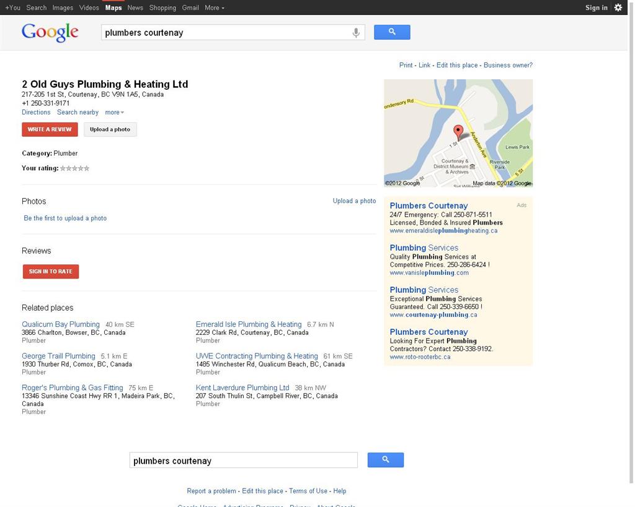Open www.courtenay-plumbing.ca ad URL

[x=433, y=315]
